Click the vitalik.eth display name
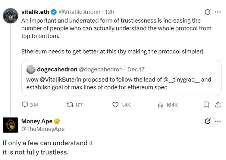This screenshot has height=160, width=226. [35, 12]
